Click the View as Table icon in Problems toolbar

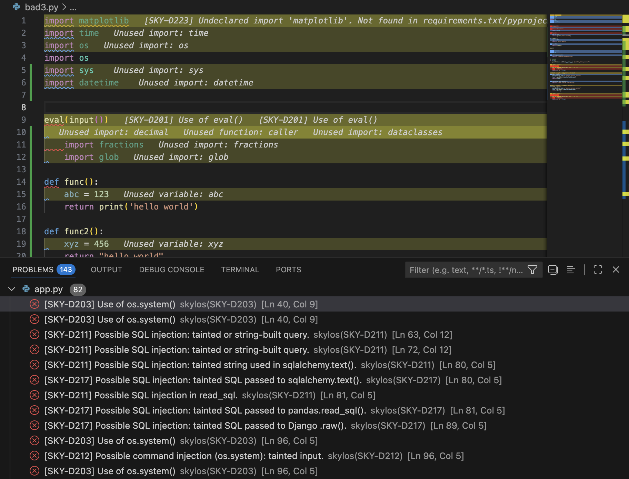click(x=571, y=270)
